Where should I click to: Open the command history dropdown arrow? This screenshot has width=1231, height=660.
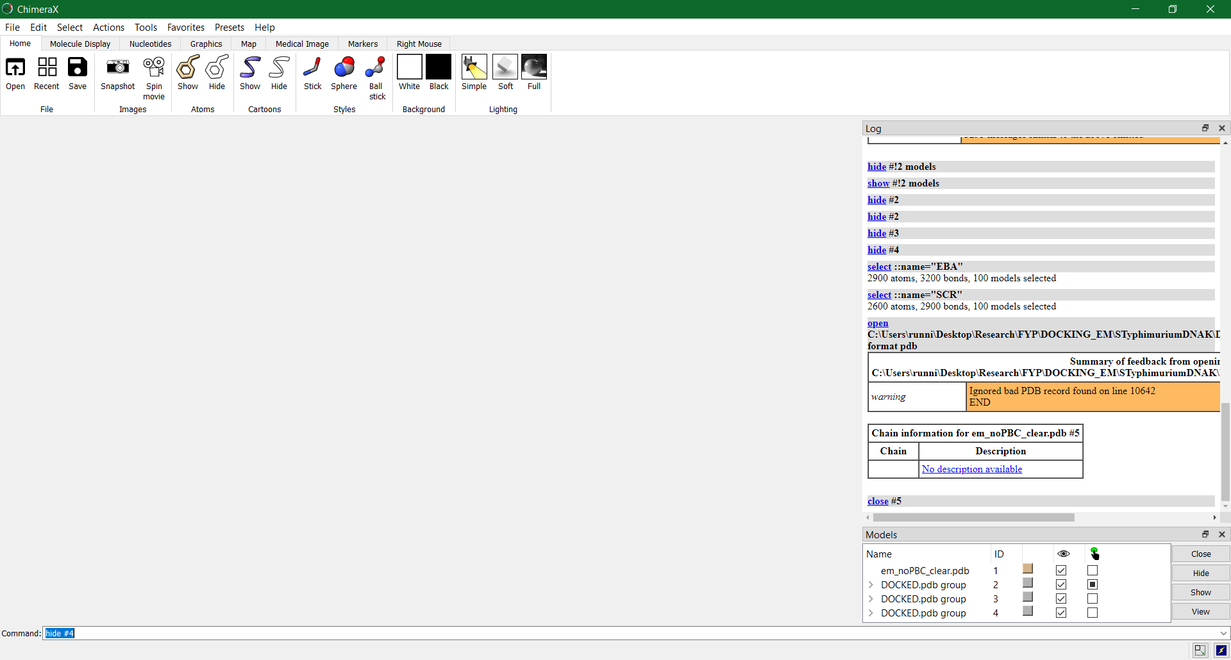pyautogui.click(x=1223, y=633)
